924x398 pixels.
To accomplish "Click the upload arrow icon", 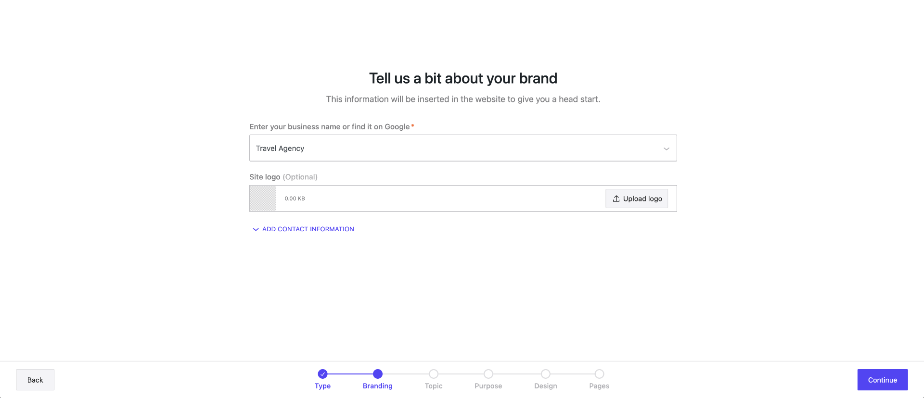I will [x=616, y=199].
